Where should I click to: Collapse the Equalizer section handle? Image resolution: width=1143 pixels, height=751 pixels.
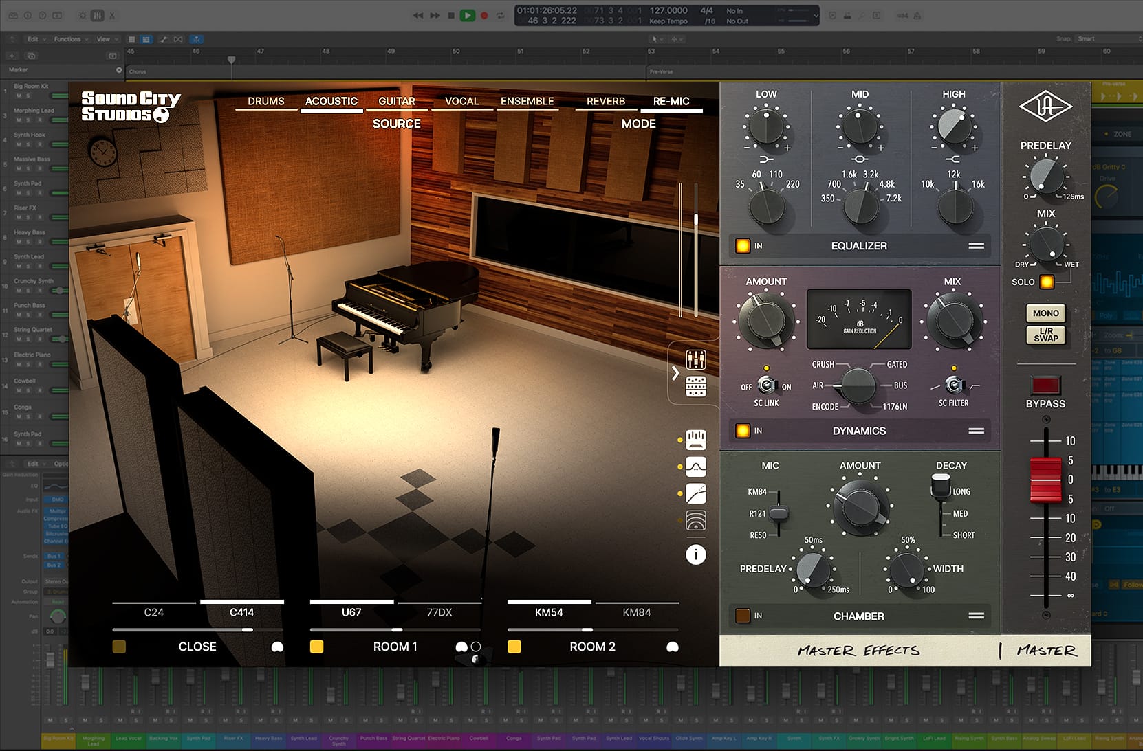pyautogui.click(x=976, y=246)
